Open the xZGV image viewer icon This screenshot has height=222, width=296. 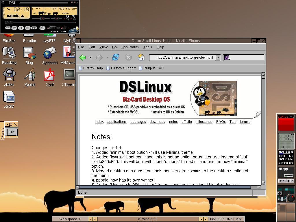tap(9, 97)
